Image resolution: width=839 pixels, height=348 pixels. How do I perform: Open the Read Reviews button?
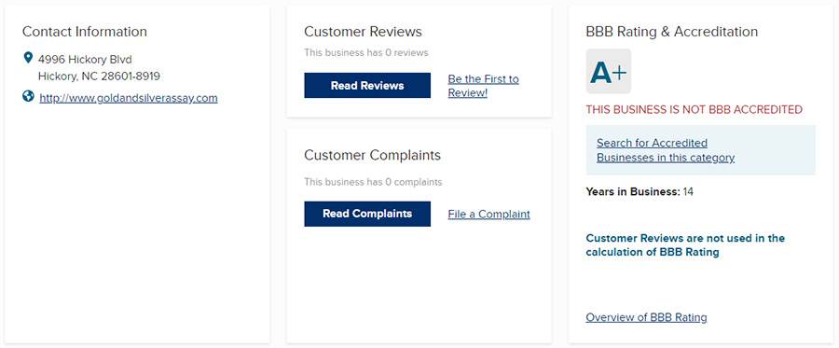(x=367, y=86)
